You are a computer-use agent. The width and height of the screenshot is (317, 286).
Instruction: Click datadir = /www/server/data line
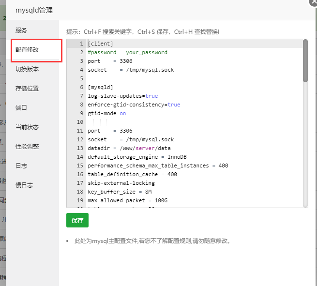pos(129,148)
